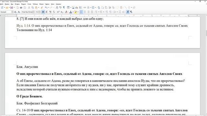The height and width of the screenshot is (116, 207).
Task: Run spelling check icon
Action: click(x=60, y=7)
